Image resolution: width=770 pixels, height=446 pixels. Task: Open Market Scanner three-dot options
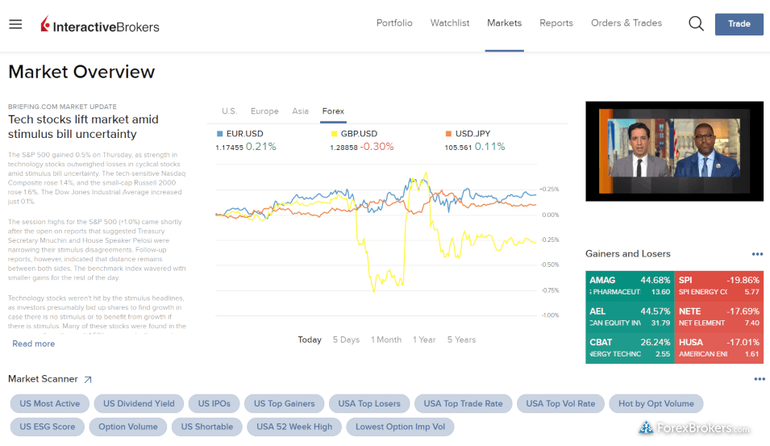760,379
